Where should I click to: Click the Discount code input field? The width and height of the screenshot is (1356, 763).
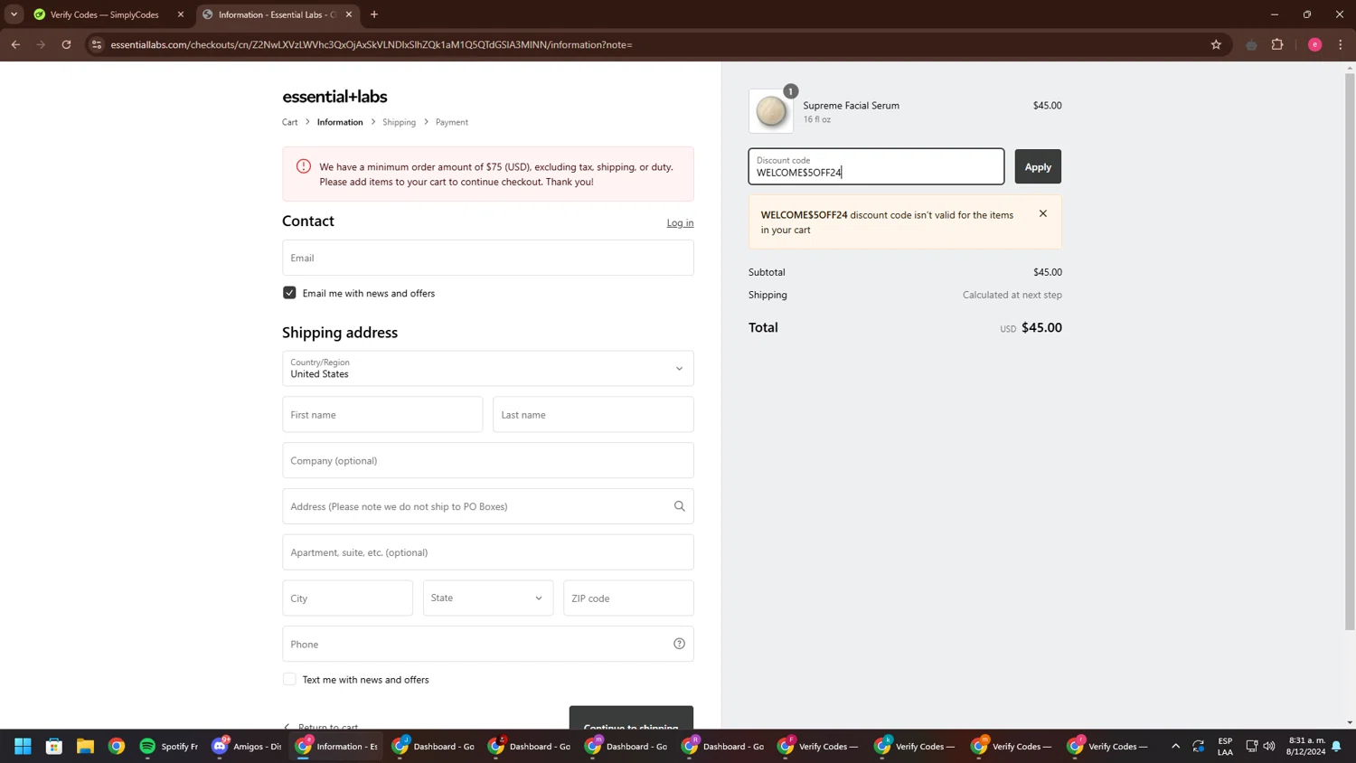876,166
